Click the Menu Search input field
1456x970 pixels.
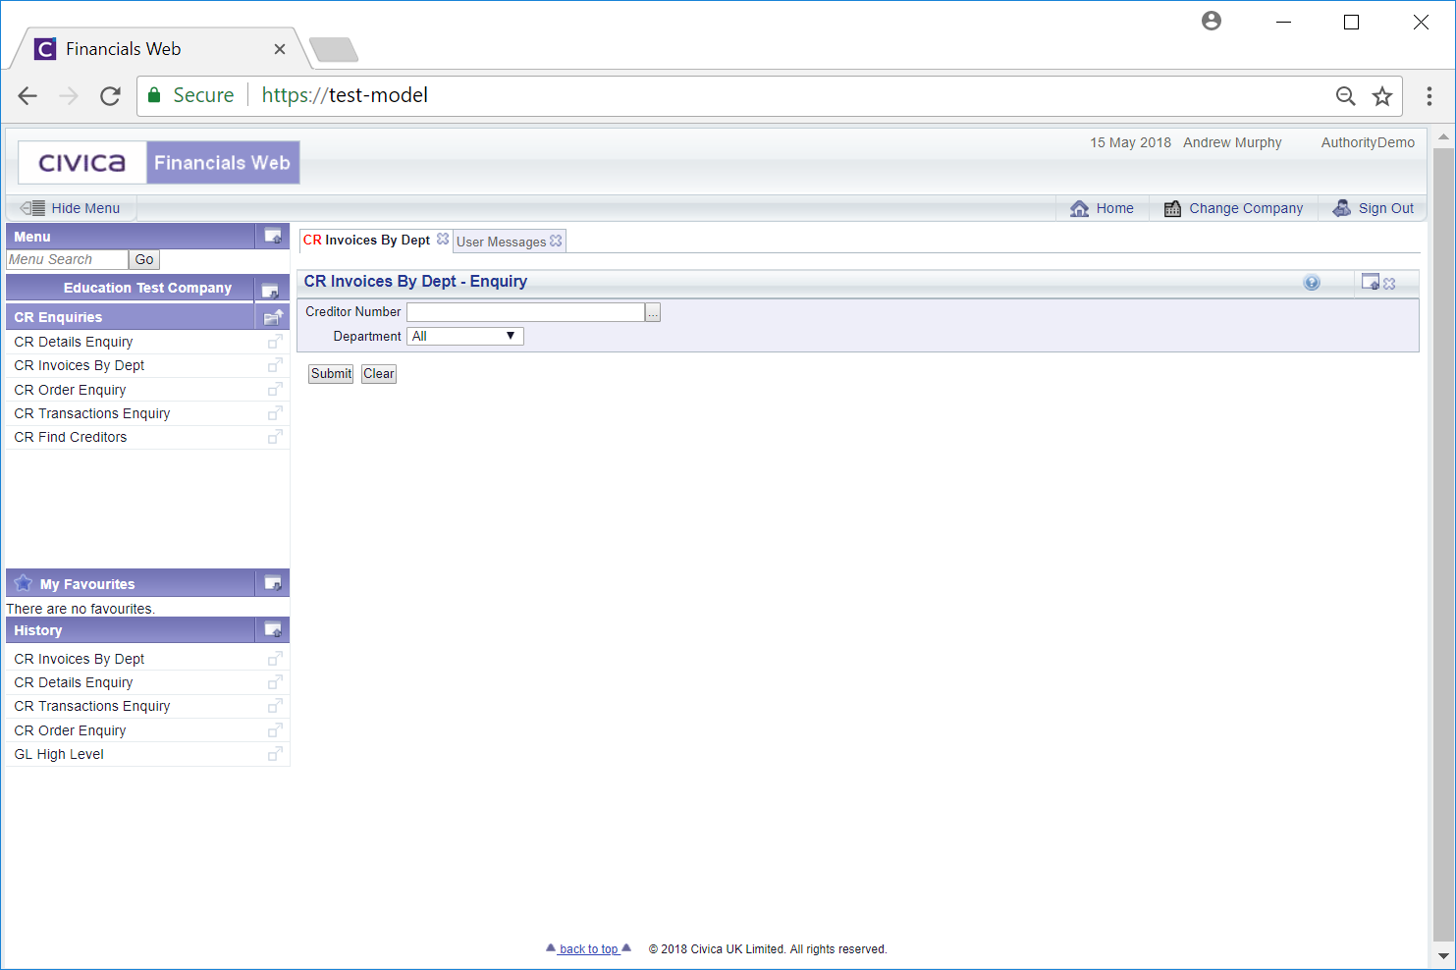click(67, 259)
